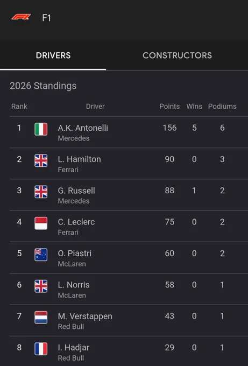248x366 pixels.
Task: Click the British flag beside L. Norris
Action: pos(41,286)
